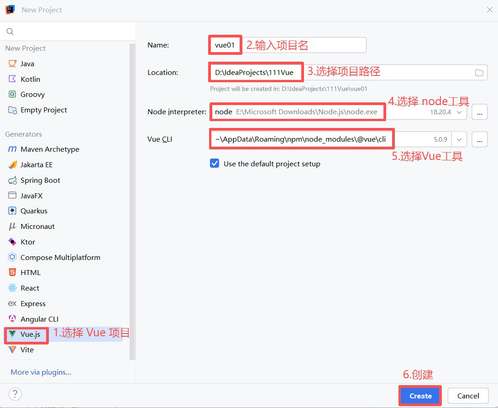Viewport: 498px width, 408px height.
Task: Click the Quarkus icon
Action: click(12, 211)
